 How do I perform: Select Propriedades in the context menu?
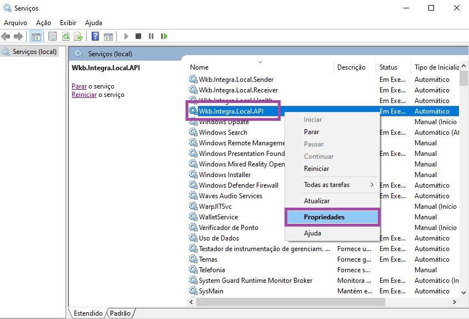pyautogui.click(x=332, y=217)
